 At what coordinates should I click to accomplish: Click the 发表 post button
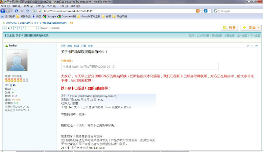coord(251,28)
